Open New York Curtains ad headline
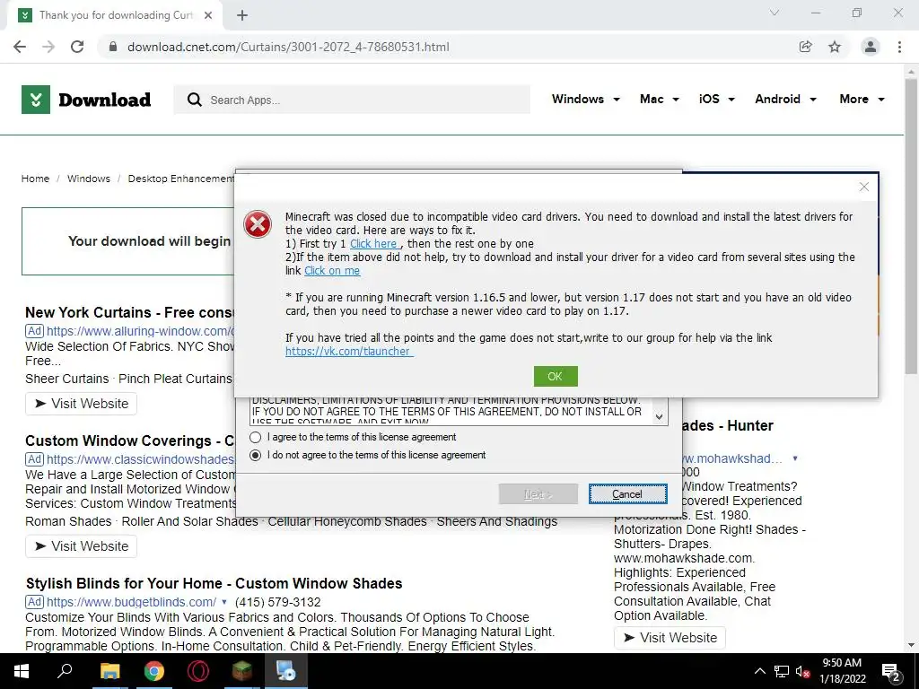 point(129,312)
